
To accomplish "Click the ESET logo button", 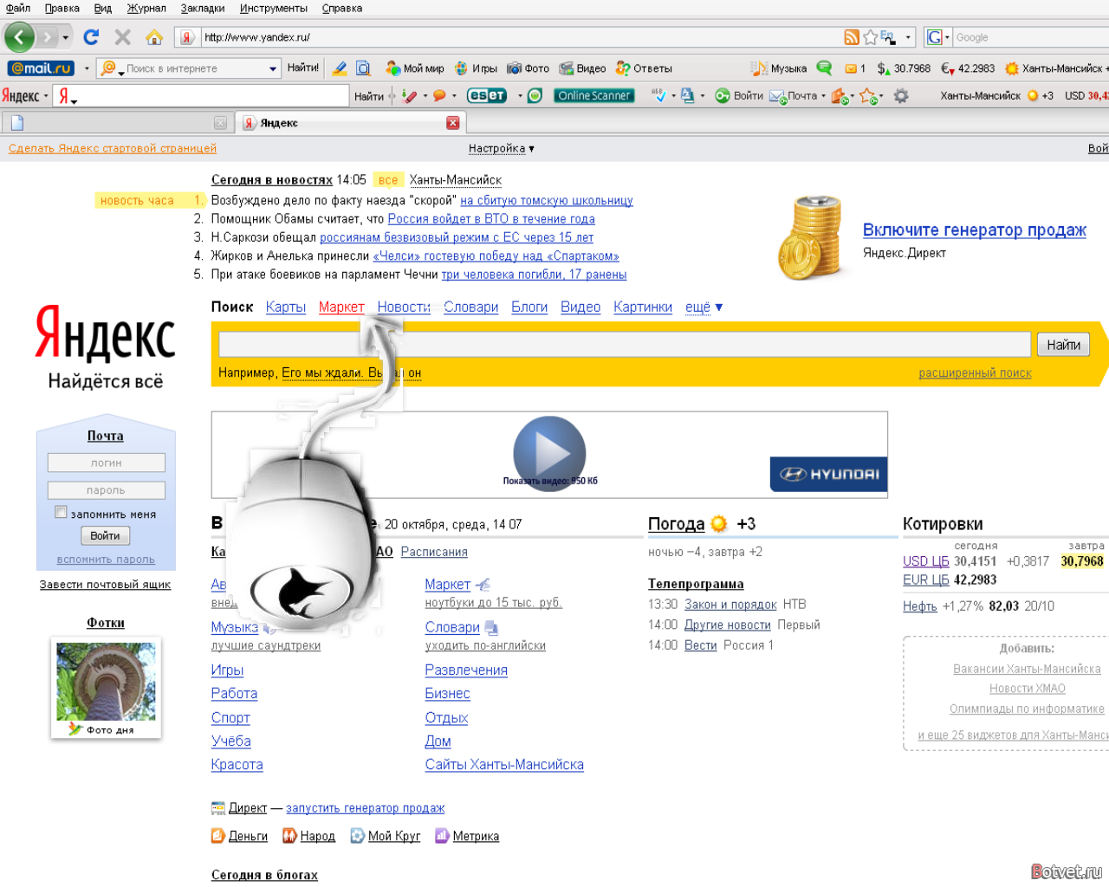I will pyautogui.click(x=487, y=95).
